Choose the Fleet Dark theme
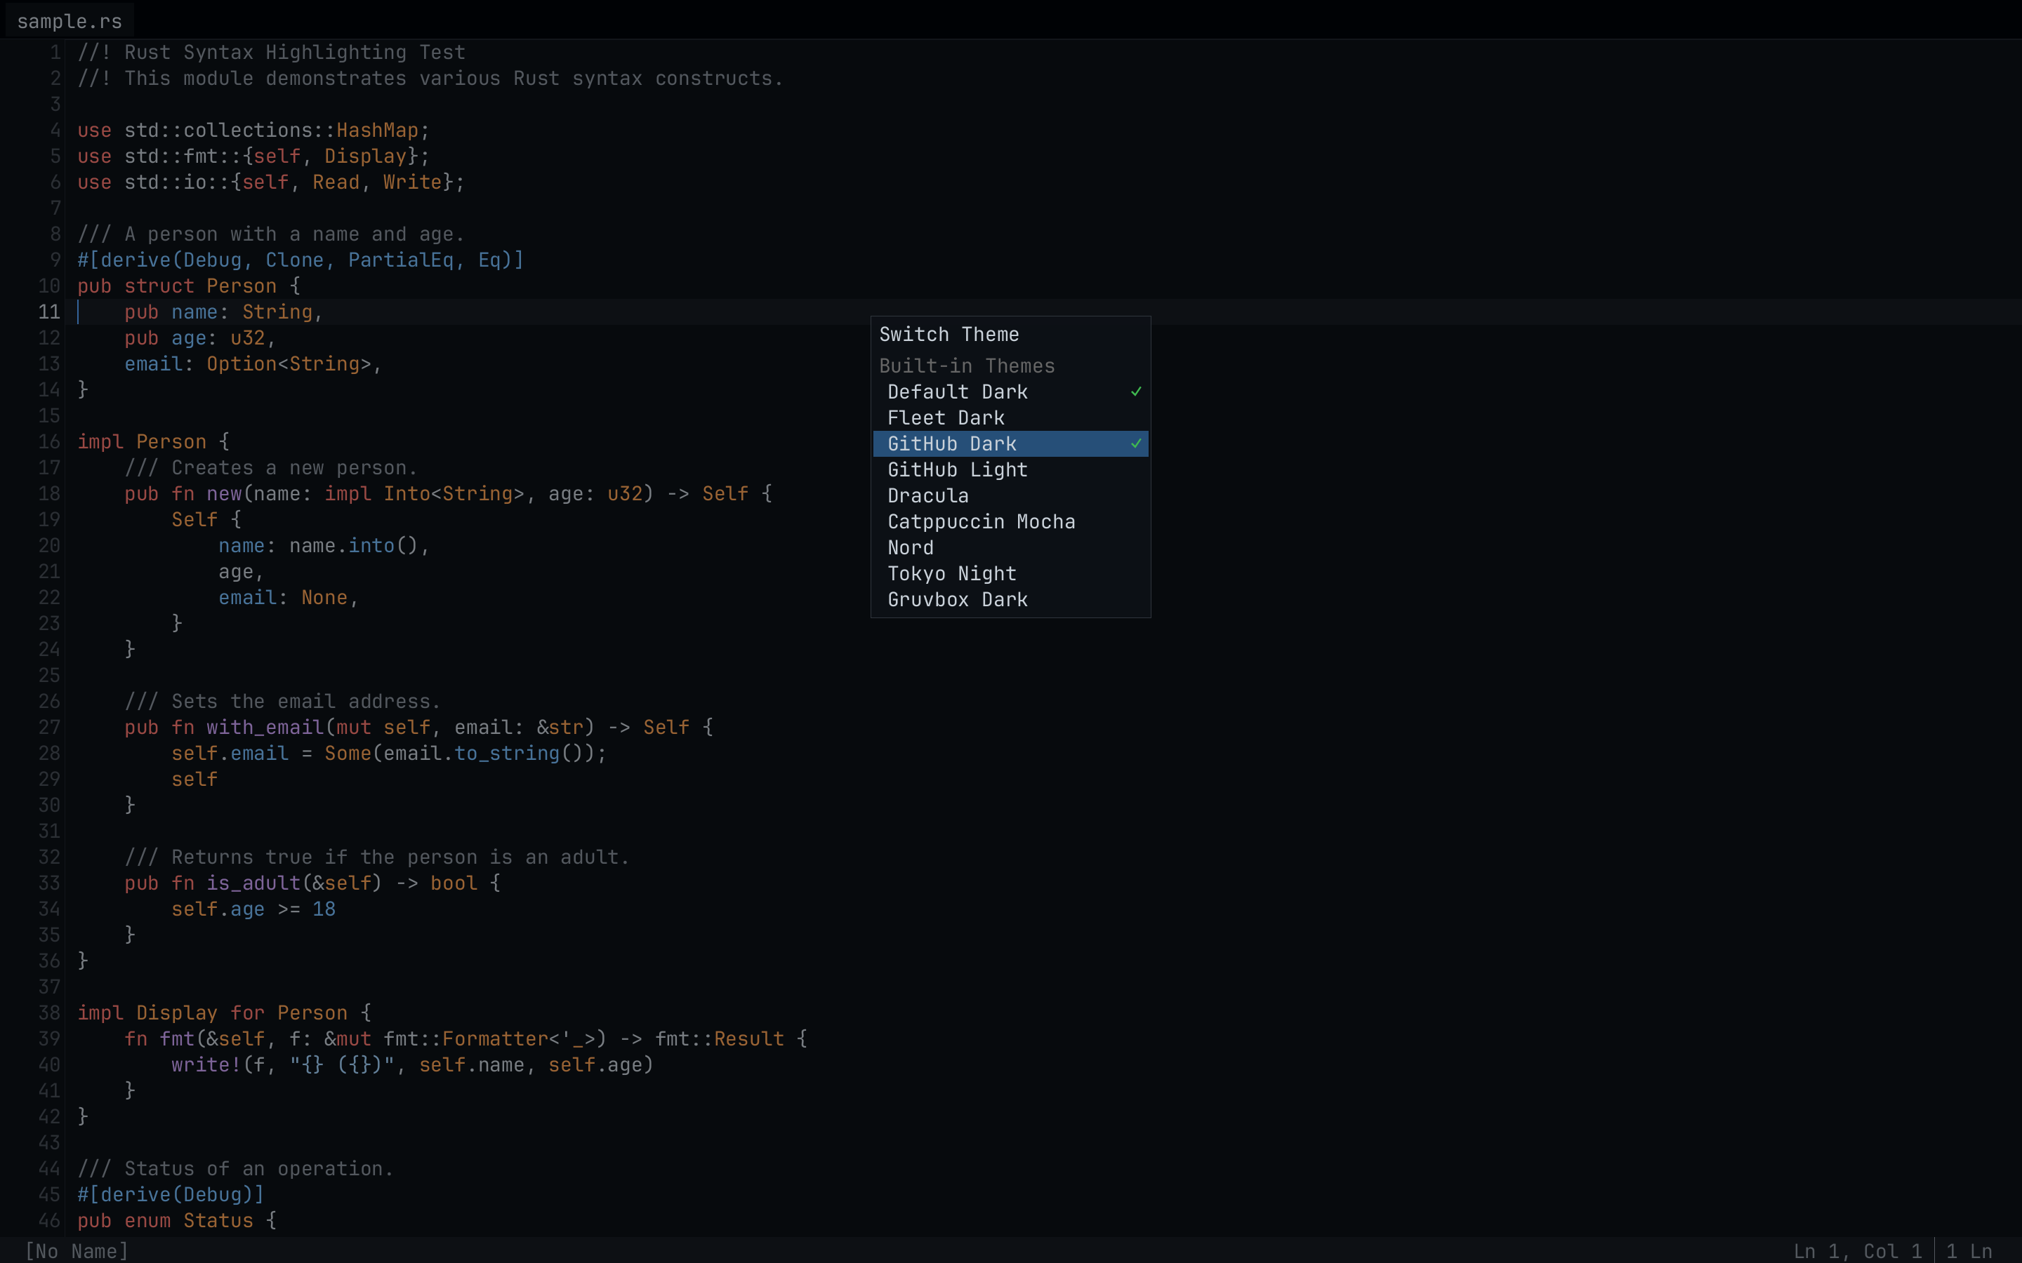The image size is (2022, 1263). click(945, 417)
